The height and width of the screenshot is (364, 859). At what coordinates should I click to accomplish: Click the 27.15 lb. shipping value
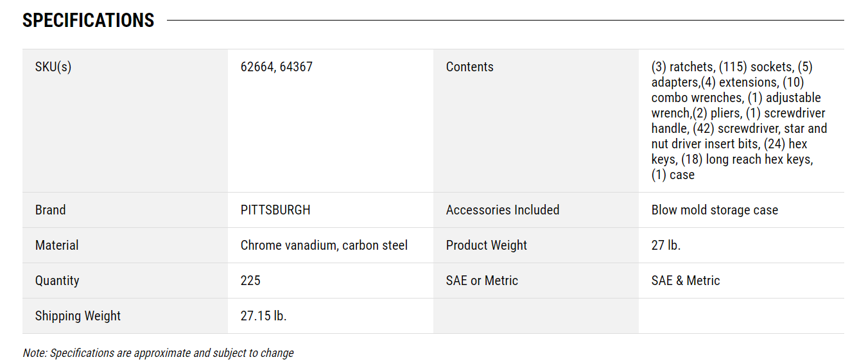pyautogui.click(x=263, y=316)
